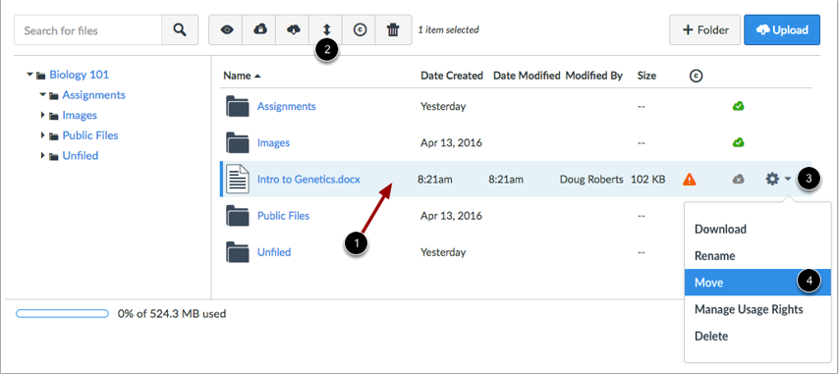This screenshot has width=839, height=374.
Task: Click the download cloud toolbar icon
Action: pyautogui.click(x=293, y=29)
